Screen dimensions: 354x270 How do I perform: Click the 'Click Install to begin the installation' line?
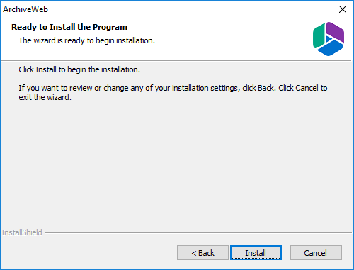click(79, 69)
